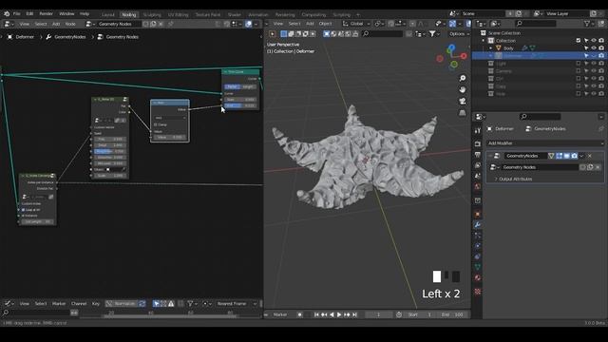Toggle render camera icon for Body

[x=601, y=48]
